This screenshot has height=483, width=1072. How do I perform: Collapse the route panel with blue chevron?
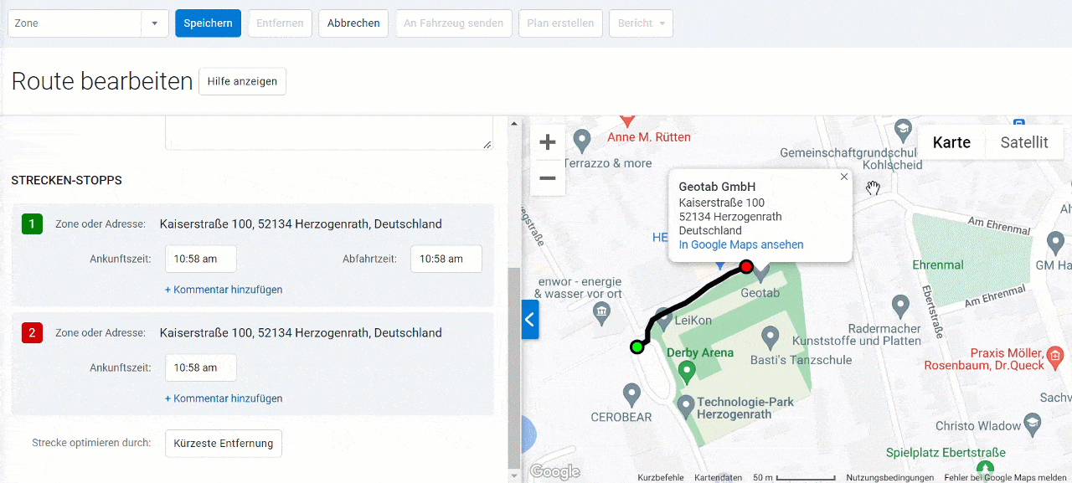tap(530, 320)
